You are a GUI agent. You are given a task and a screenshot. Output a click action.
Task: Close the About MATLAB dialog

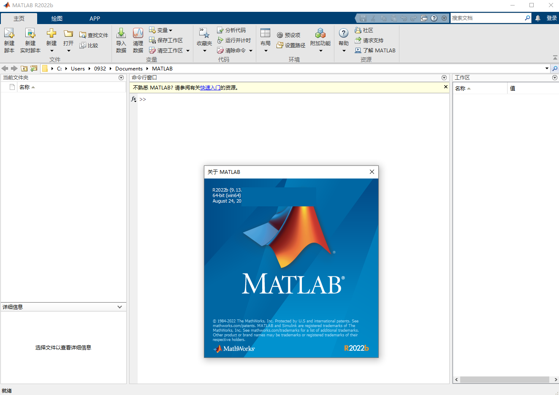pyautogui.click(x=372, y=172)
